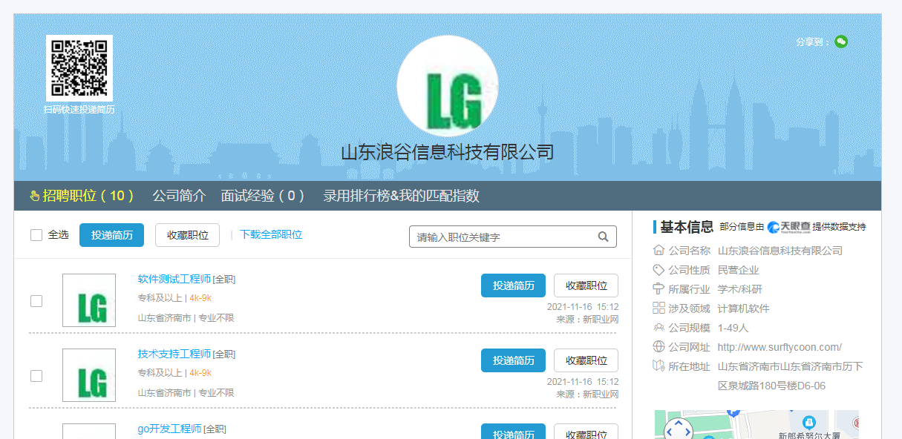The width and height of the screenshot is (902, 439).
Task: Click the QR code image
Action: (x=79, y=67)
